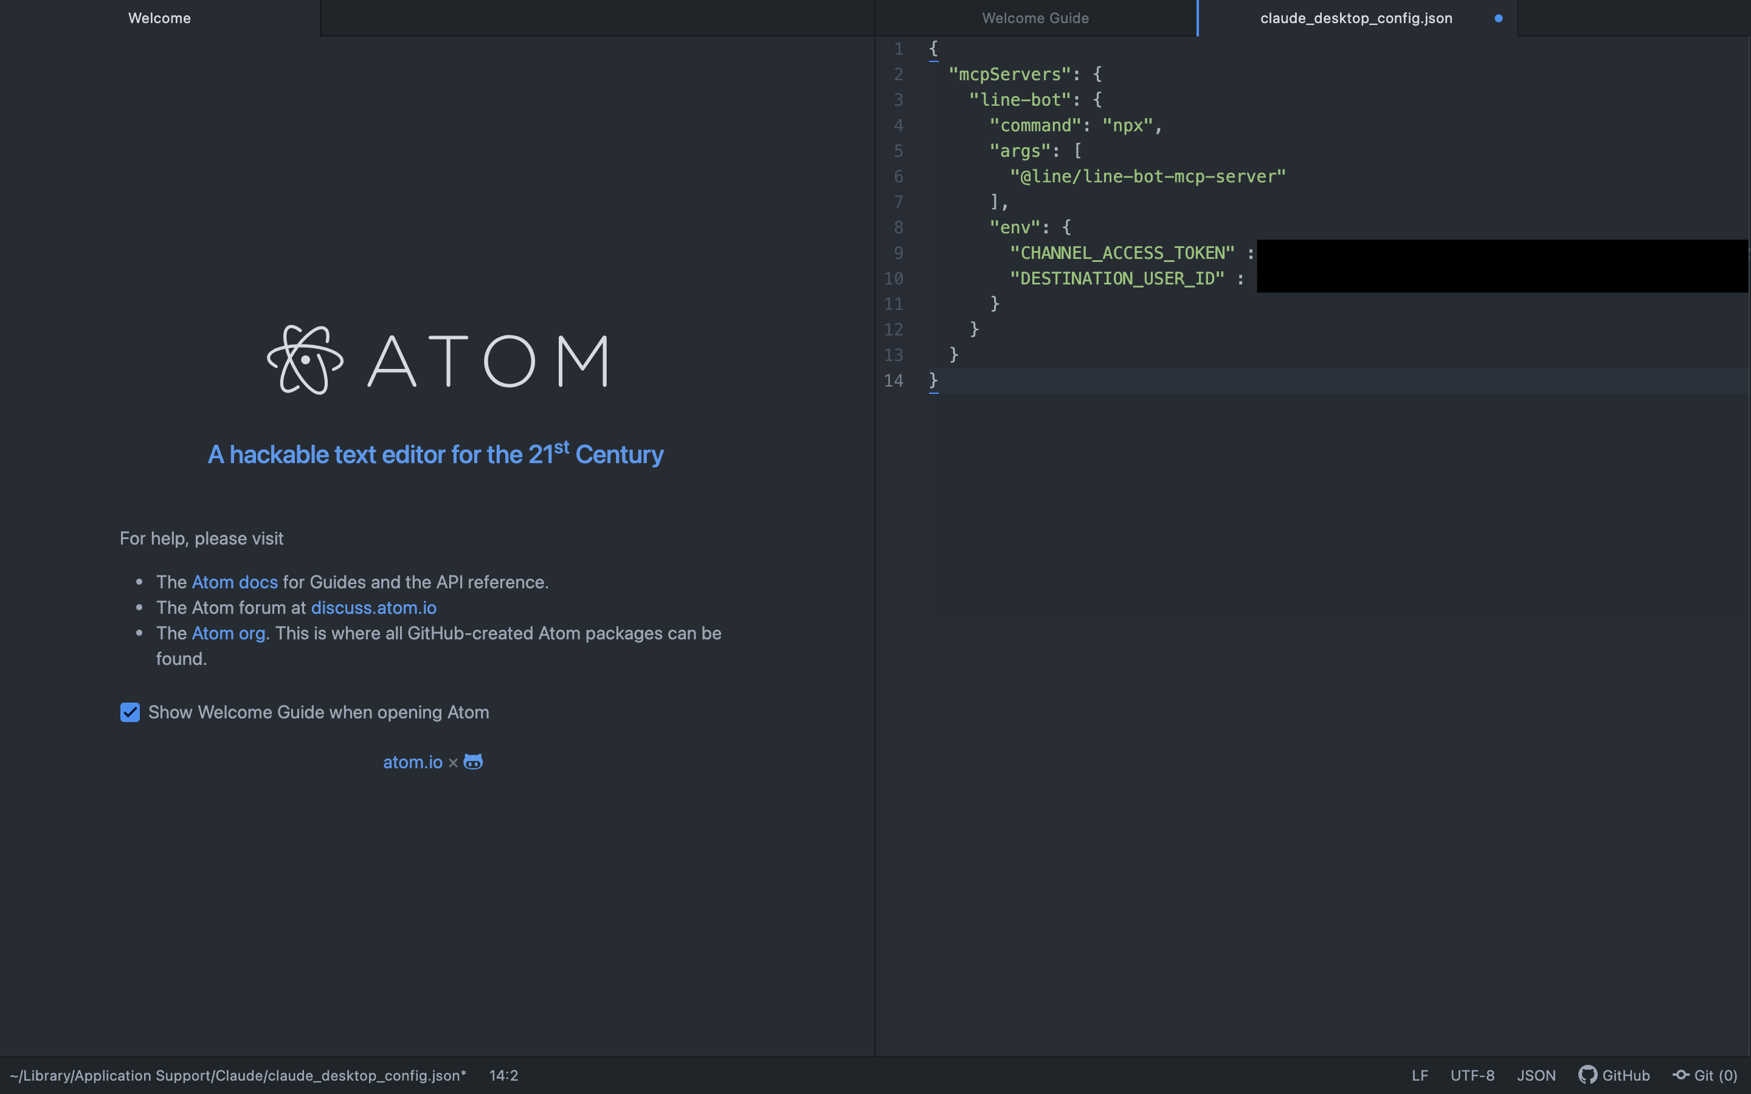Open the discuss.atom.io link
The height and width of the screenshot is (1094, 1751).
coord(373,608)
